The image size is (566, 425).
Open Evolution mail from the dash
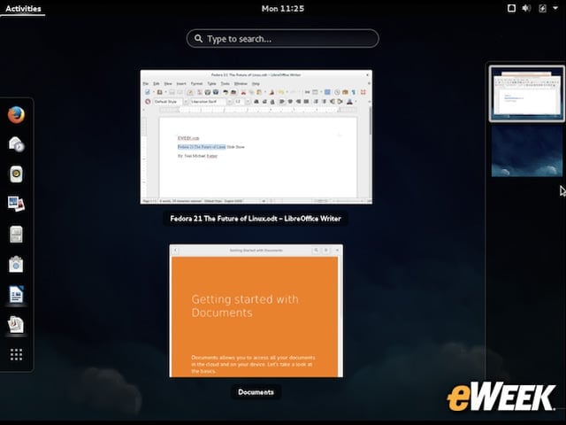(16, 144)
